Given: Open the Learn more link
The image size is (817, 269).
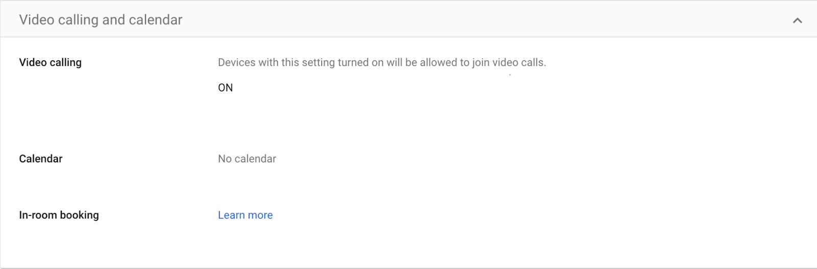Looking at the screenshot, I should 245,215.
